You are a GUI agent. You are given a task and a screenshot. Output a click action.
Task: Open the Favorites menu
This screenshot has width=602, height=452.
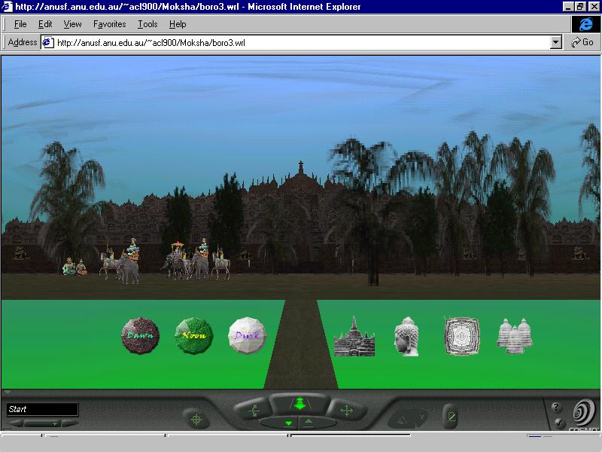pos(109,24)
